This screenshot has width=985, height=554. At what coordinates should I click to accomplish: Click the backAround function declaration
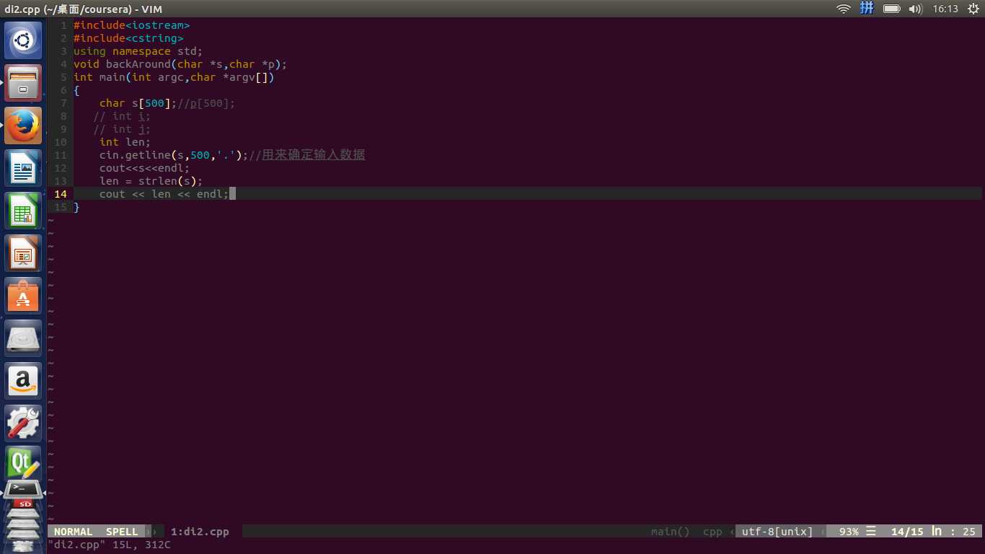pos(180,64)
